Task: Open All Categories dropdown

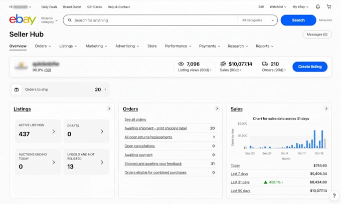Action: click(x=258, y=20)
